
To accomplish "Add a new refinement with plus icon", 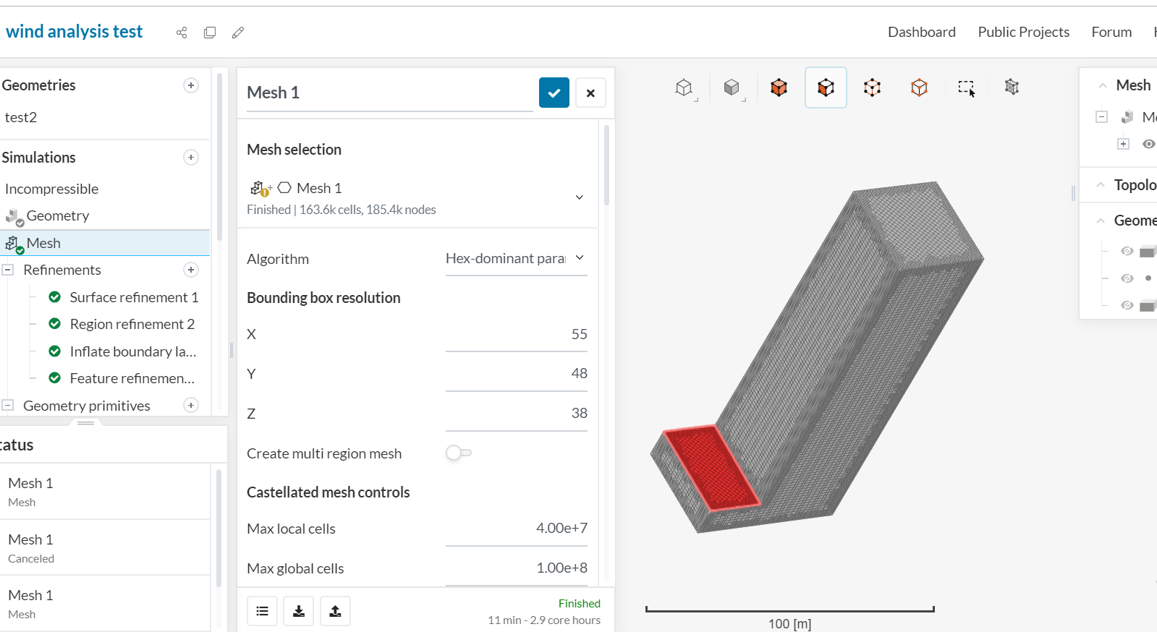I will [191, 270].
